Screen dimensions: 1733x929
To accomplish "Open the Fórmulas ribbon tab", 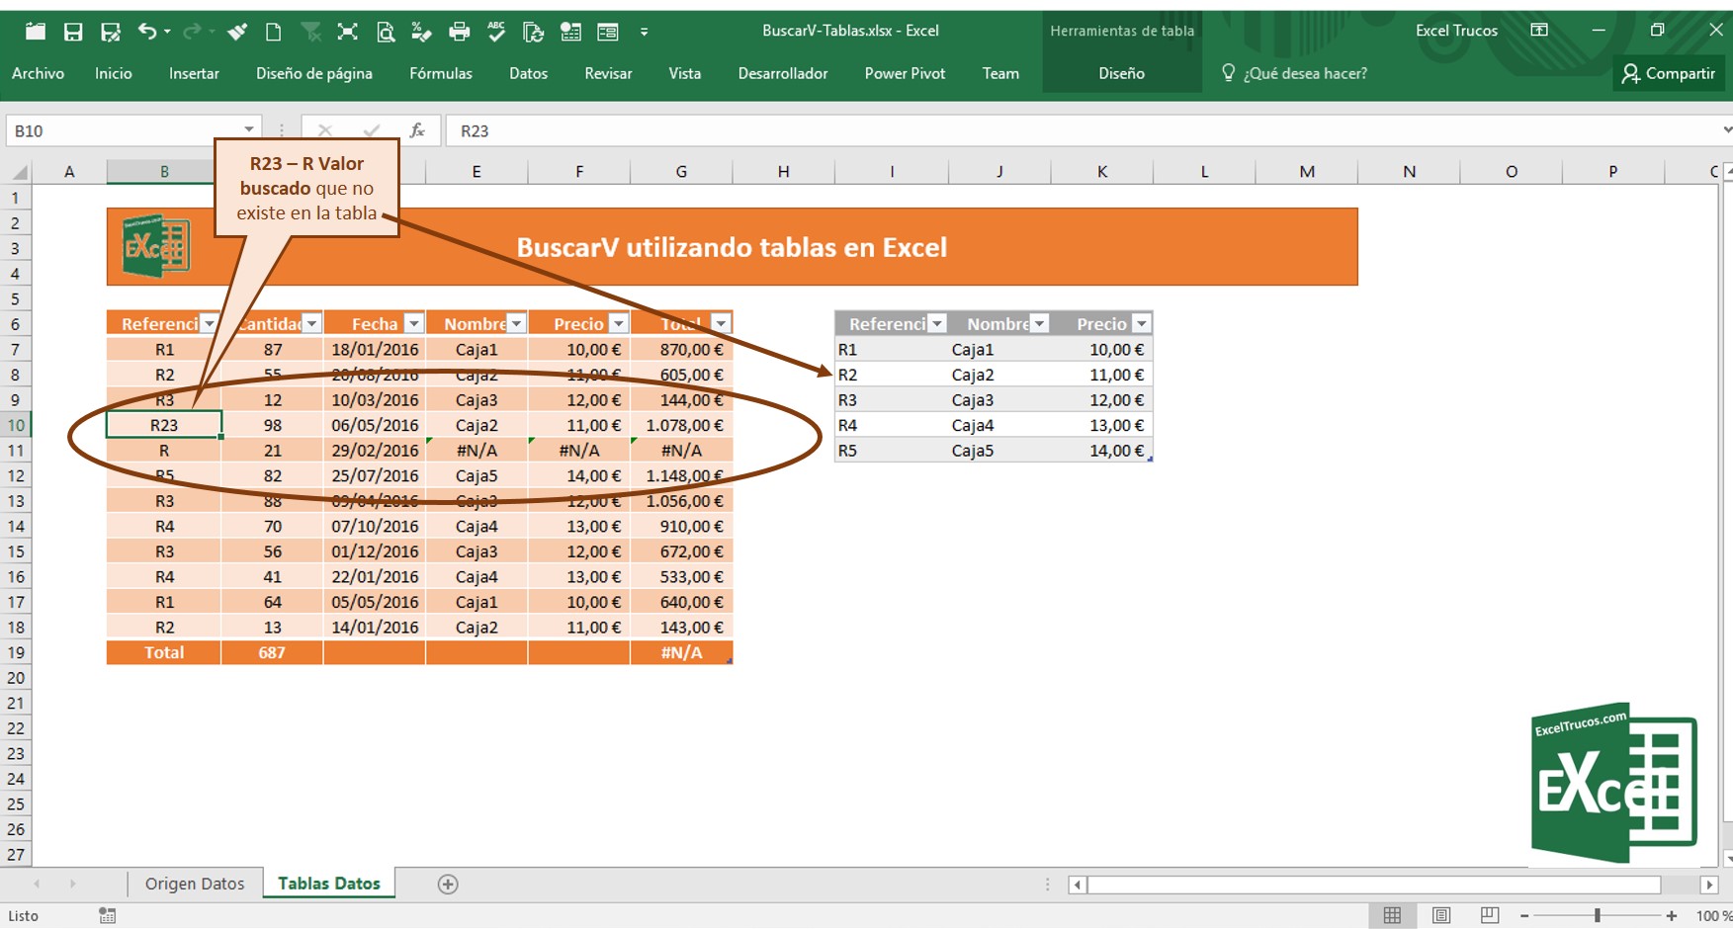I will point(441,73).
